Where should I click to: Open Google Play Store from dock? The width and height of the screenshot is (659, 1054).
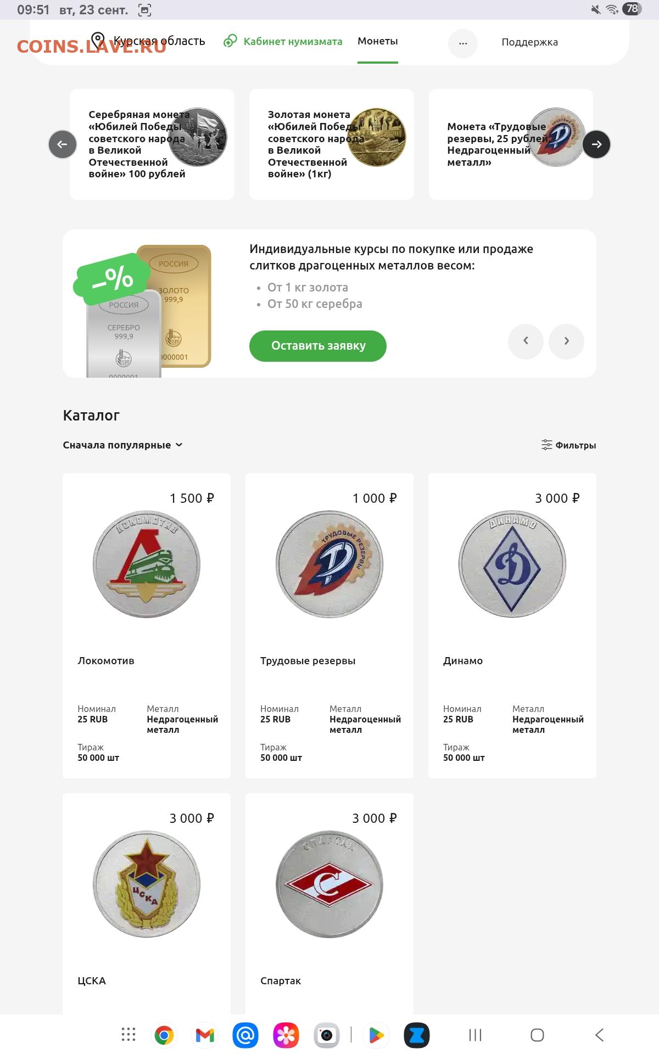click(376, 1035)
